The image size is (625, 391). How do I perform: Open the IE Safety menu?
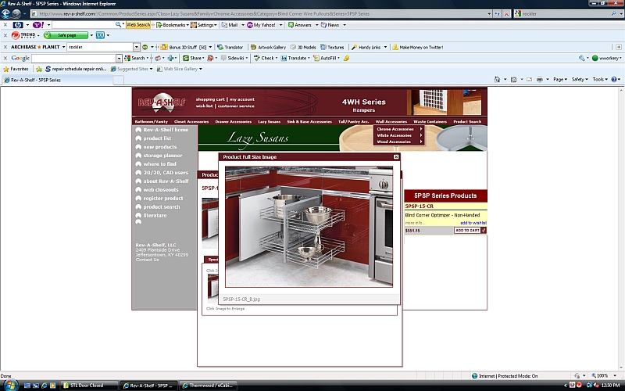click(580, 80)
